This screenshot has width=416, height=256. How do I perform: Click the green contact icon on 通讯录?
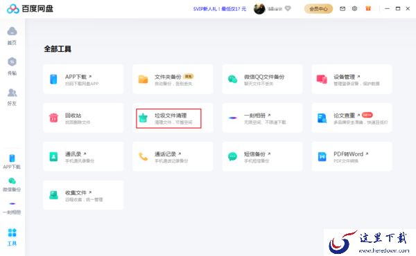click(x=53, y=156)
